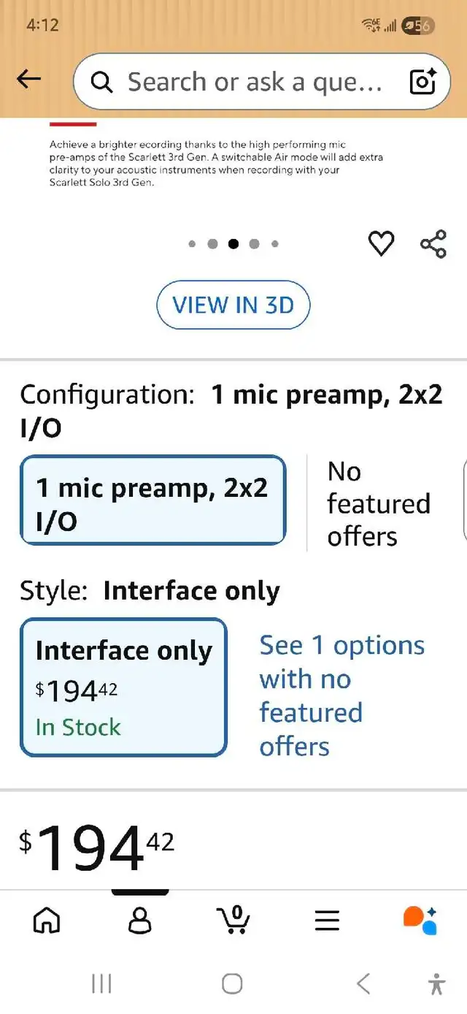Launch the Rufus AI assistant icon
The height and width of the screenshot is (1014, 467).
click(x=420, y=920)
